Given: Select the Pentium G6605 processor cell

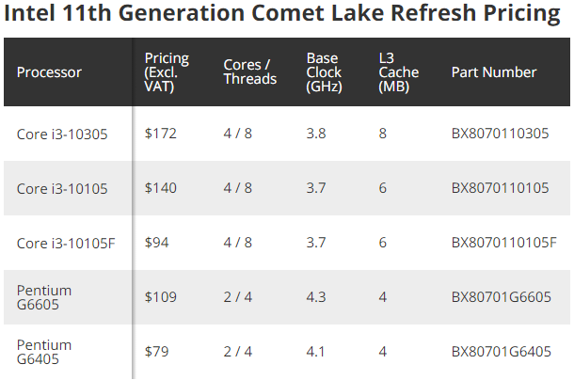Looking at the screenshot, I should point(44,298).
